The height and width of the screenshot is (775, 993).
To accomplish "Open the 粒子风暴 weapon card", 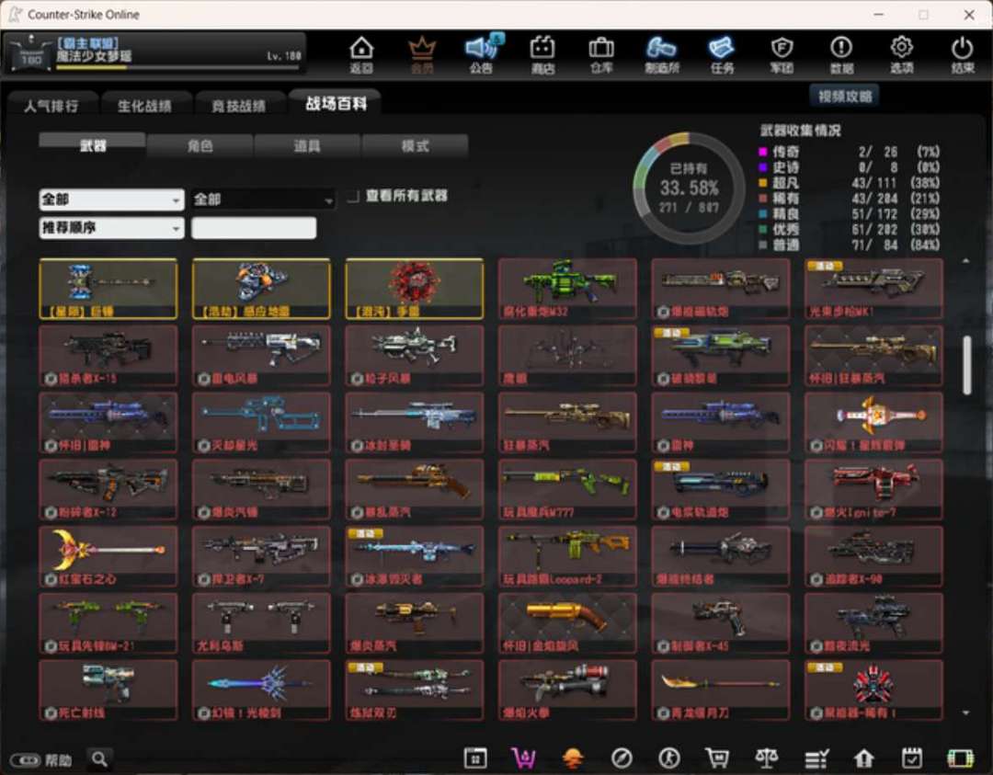I will pos(414,356).
